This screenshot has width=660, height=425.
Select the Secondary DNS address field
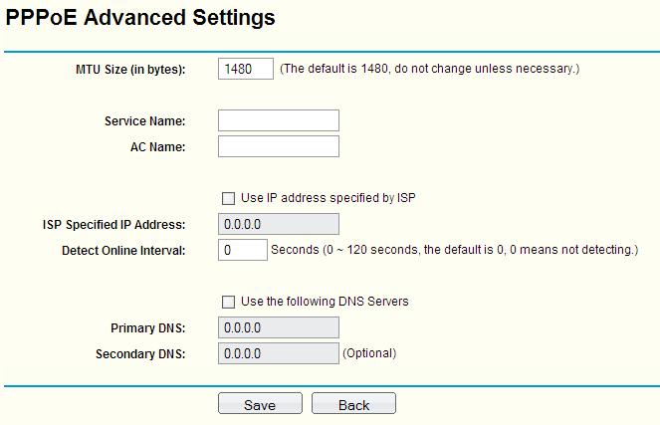[x=278, y=353]
